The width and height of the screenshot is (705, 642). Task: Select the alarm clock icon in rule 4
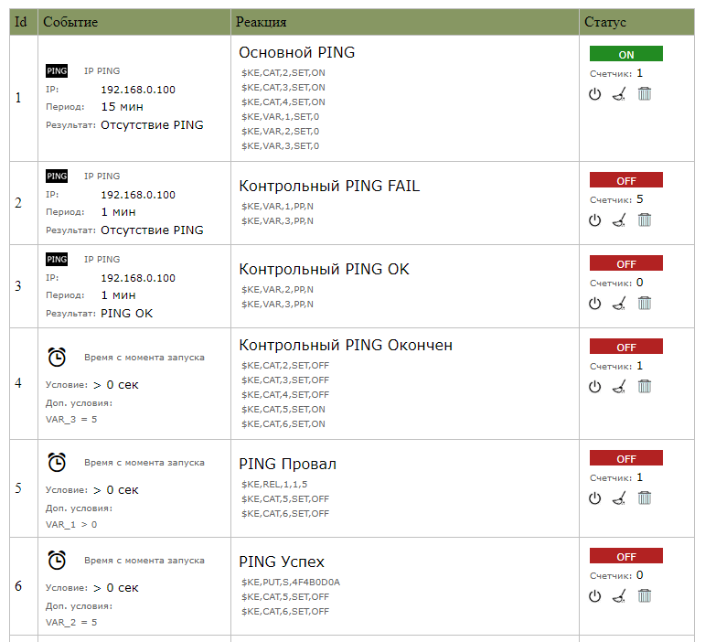pos(57,357)
